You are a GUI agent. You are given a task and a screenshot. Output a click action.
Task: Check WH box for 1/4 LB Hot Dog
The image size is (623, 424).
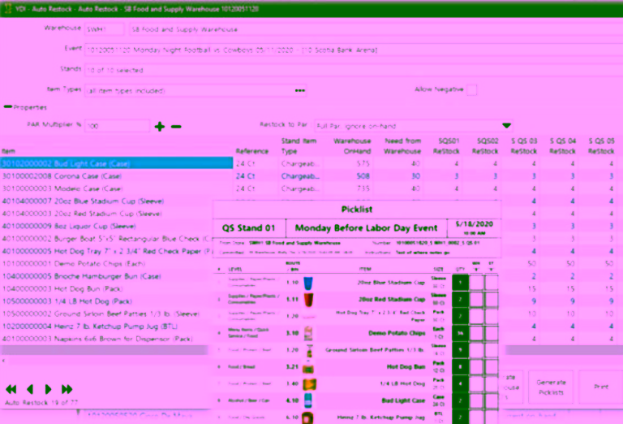(x=477, y=384)
